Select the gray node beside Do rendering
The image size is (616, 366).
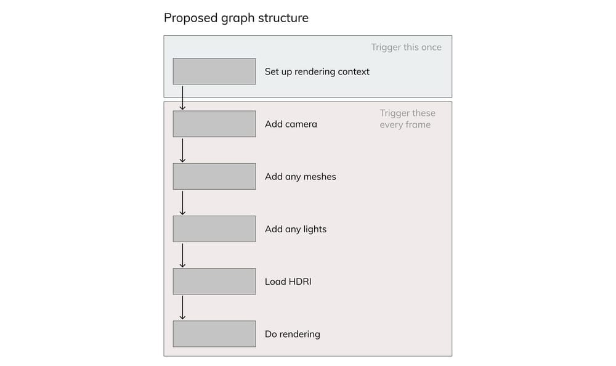214,333
